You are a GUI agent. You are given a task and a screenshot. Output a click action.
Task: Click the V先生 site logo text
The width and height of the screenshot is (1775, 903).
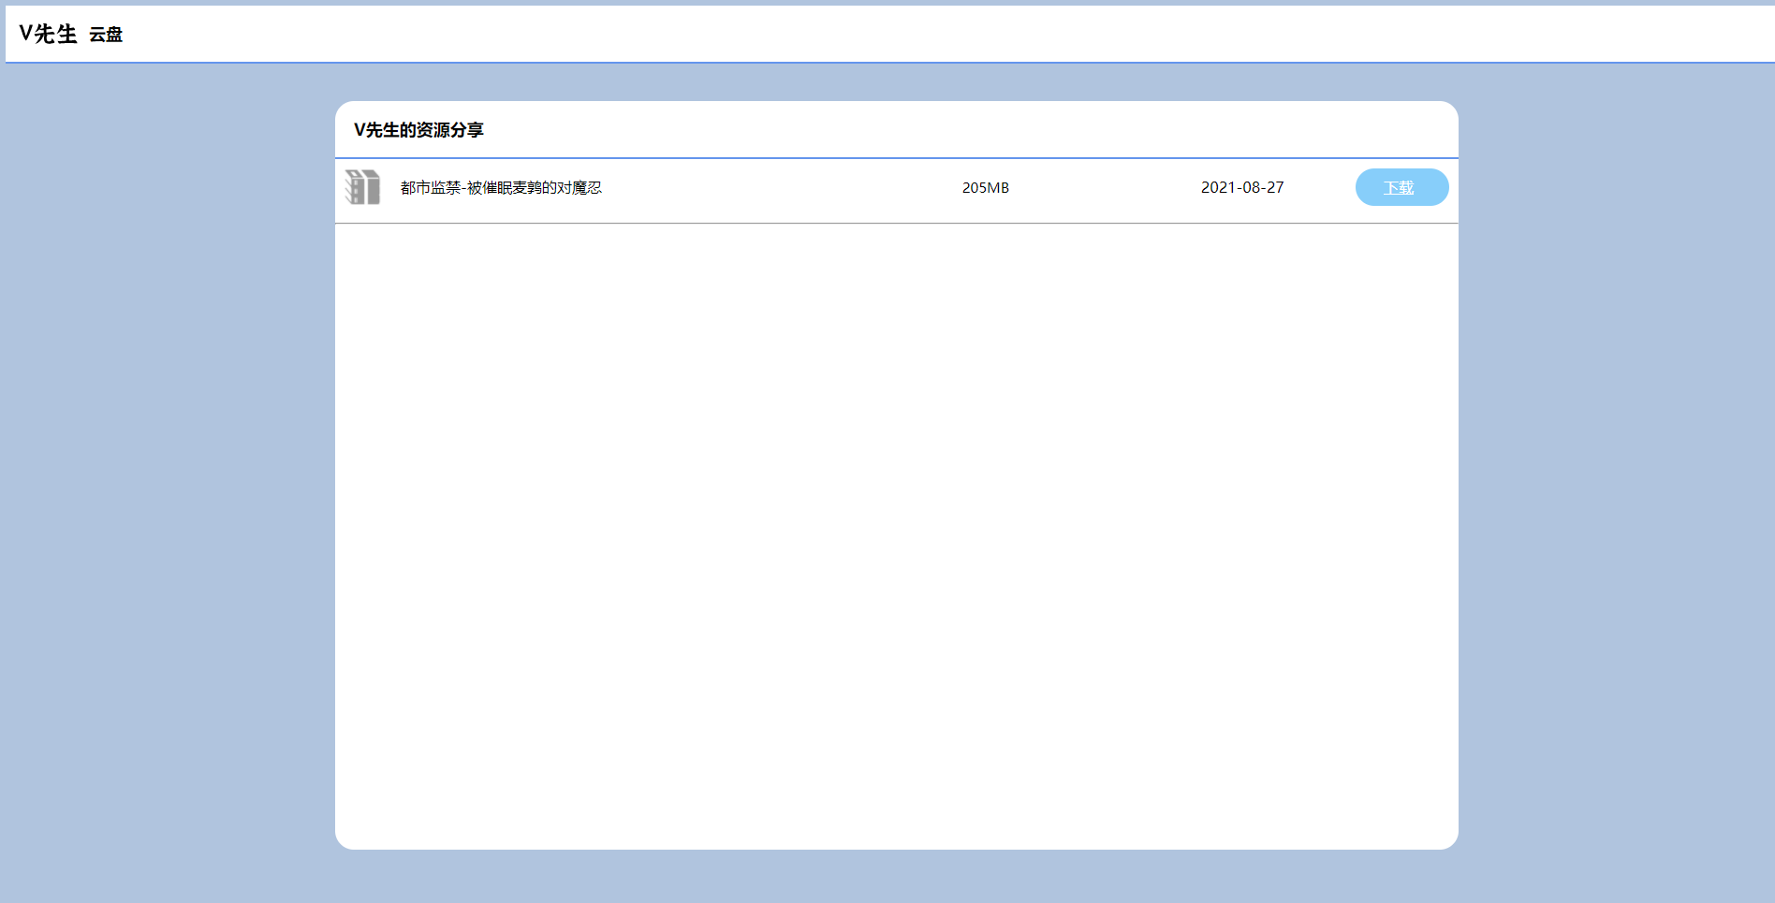pyautogui.click(x=48, y=35)
